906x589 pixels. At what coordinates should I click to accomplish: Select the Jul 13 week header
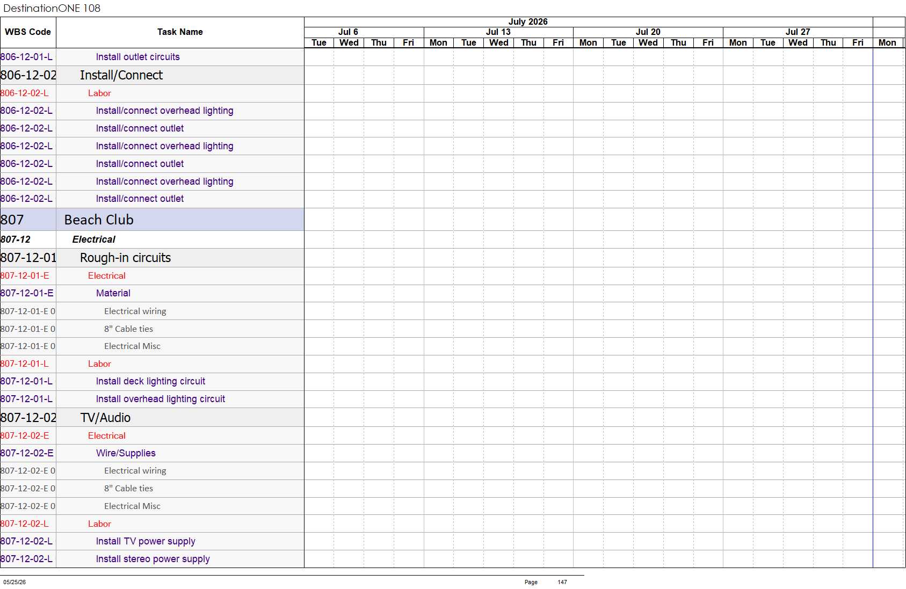pos(498,32)
